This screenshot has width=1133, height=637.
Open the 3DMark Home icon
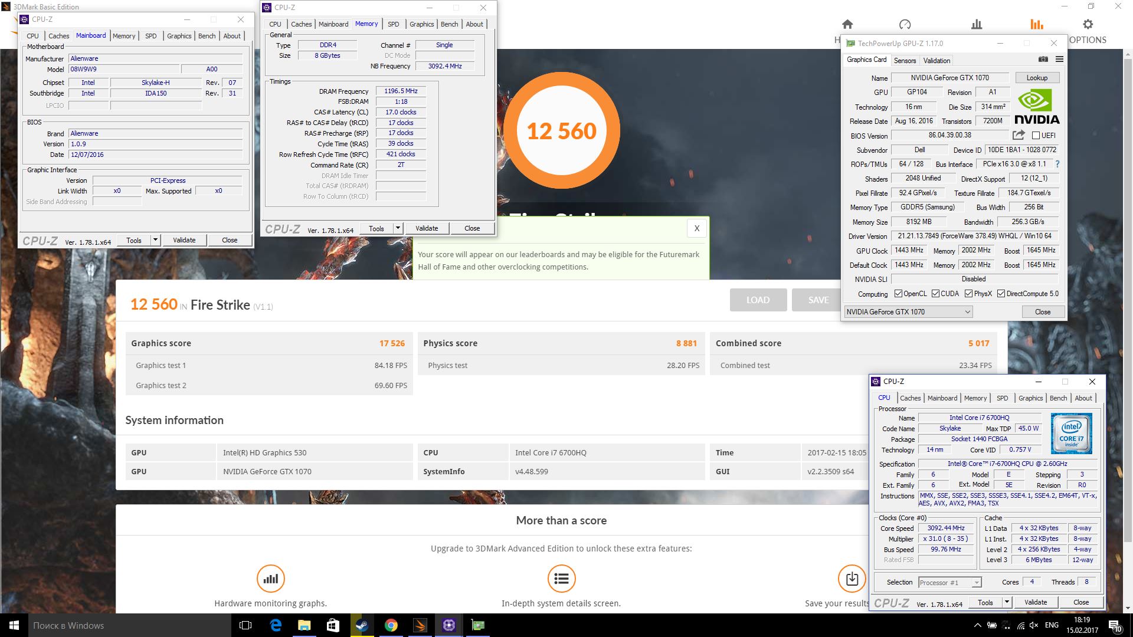tap(847, 24)
